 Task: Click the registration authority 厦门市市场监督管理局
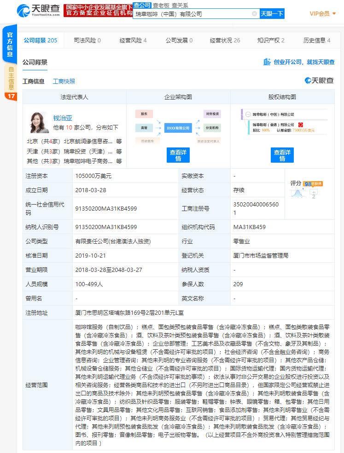pos(261,256)
